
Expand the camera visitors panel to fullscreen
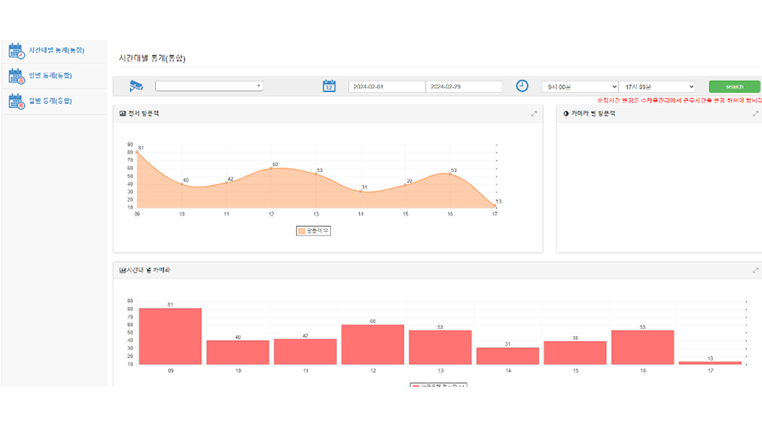point(755,114)
